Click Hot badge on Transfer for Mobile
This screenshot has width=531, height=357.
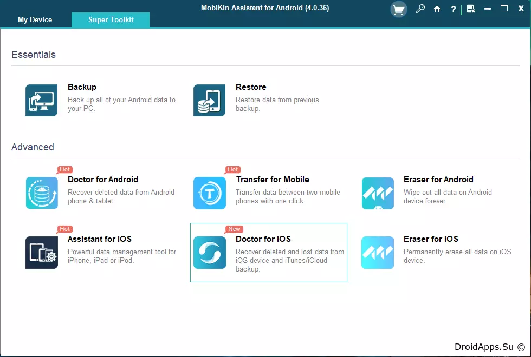coord(232,170)
